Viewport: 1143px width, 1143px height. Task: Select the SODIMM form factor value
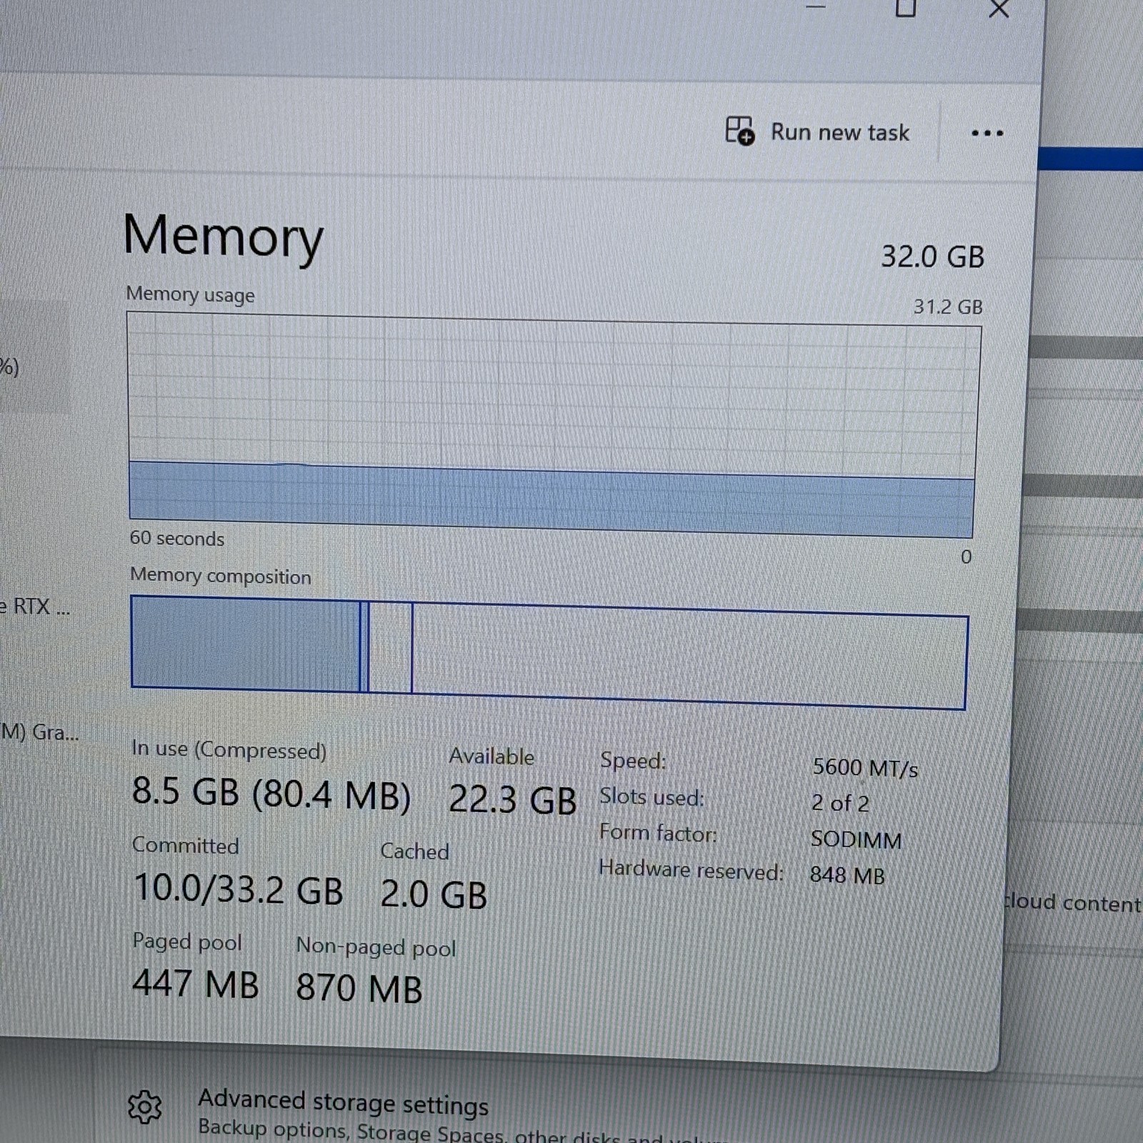tap(856, 839)
